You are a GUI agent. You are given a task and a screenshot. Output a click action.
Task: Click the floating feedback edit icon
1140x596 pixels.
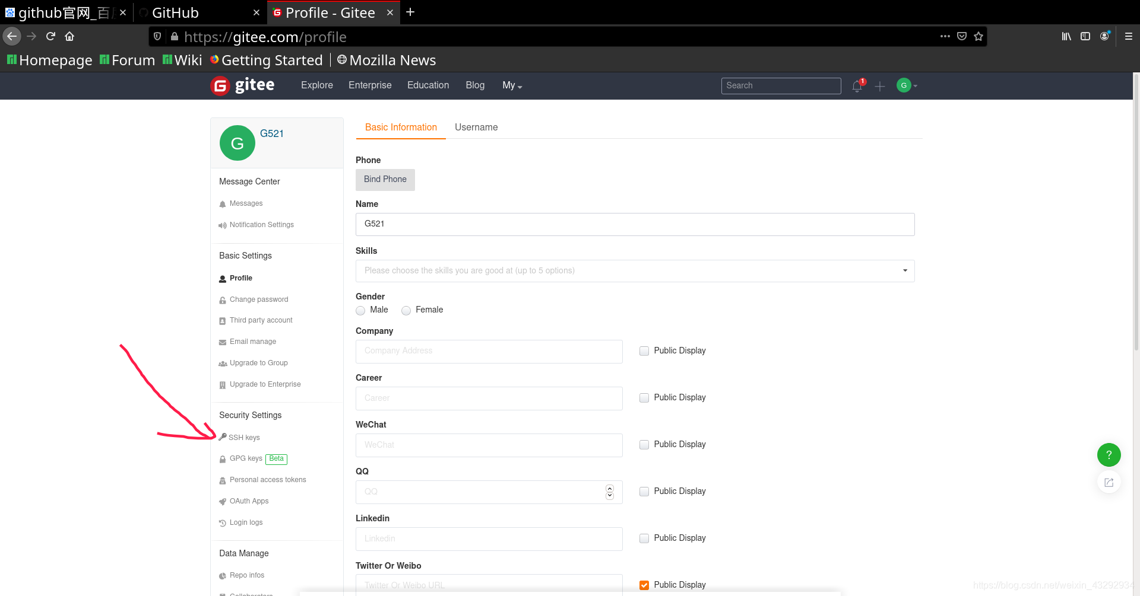(1109, 483)
